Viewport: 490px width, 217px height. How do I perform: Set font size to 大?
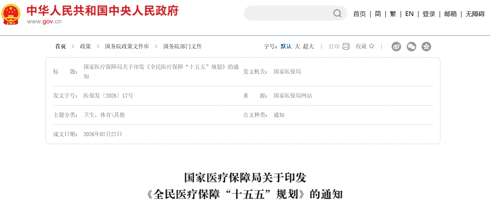tap(297, 46)
